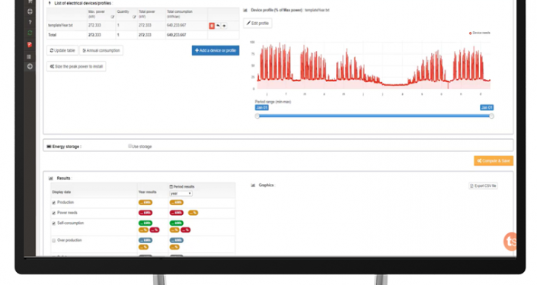Delete the templateYear.txt device with red icon

212,26
